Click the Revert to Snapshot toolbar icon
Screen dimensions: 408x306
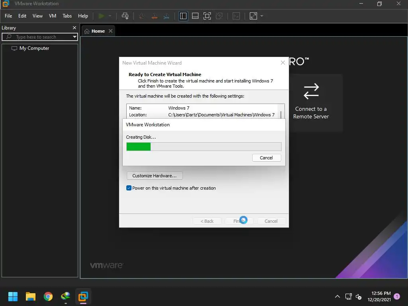click(x=154, y=16)
